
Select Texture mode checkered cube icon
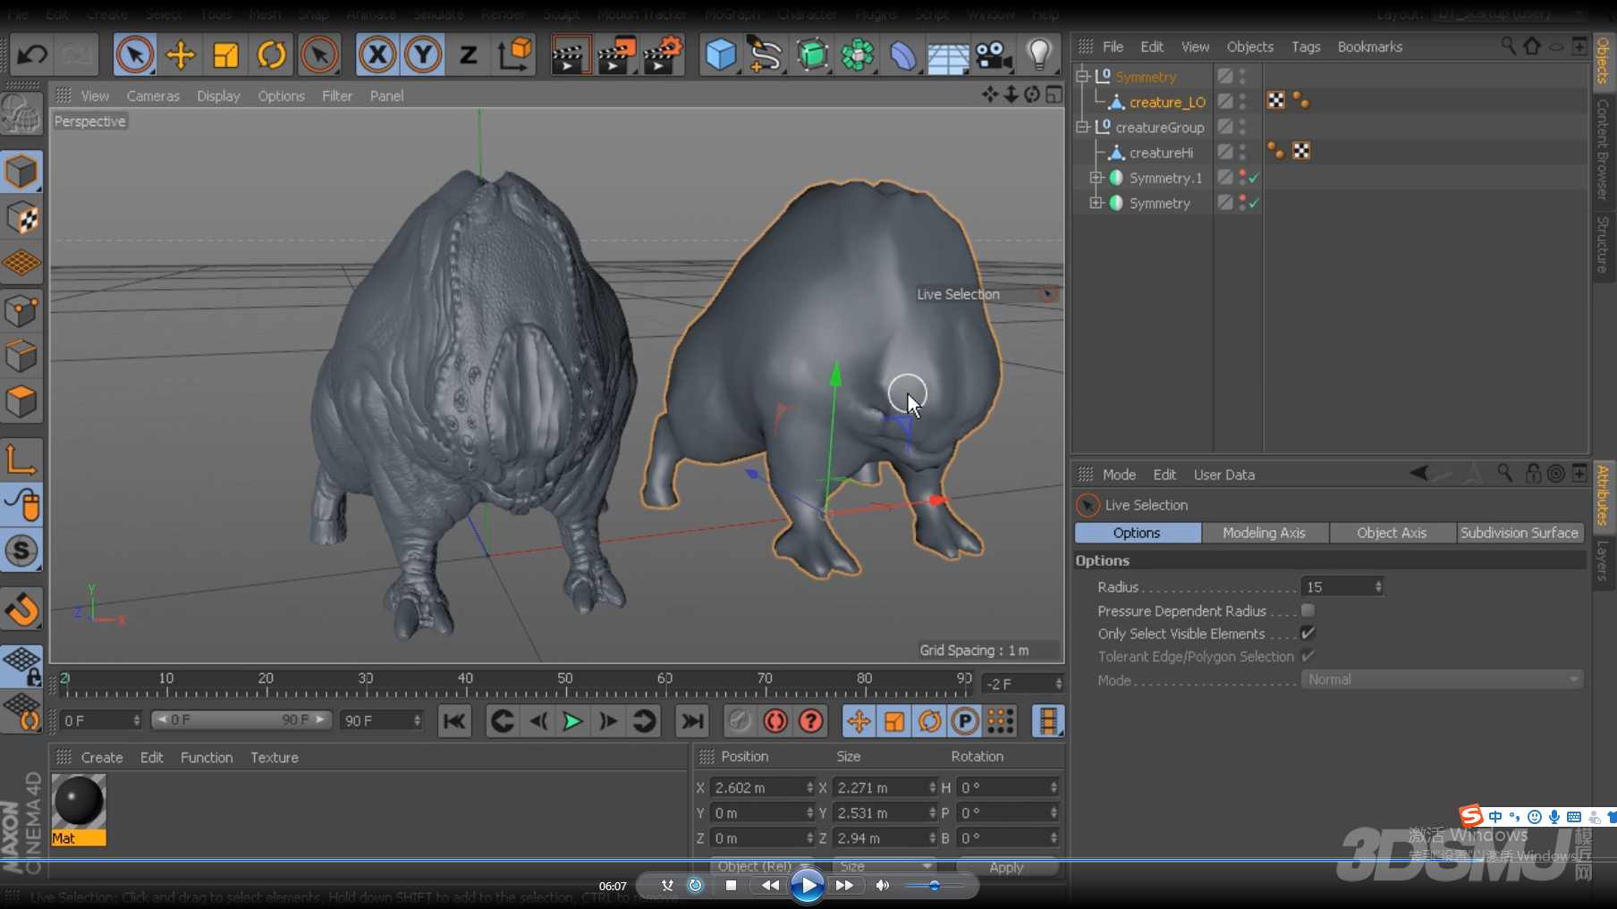pos(21,217)
